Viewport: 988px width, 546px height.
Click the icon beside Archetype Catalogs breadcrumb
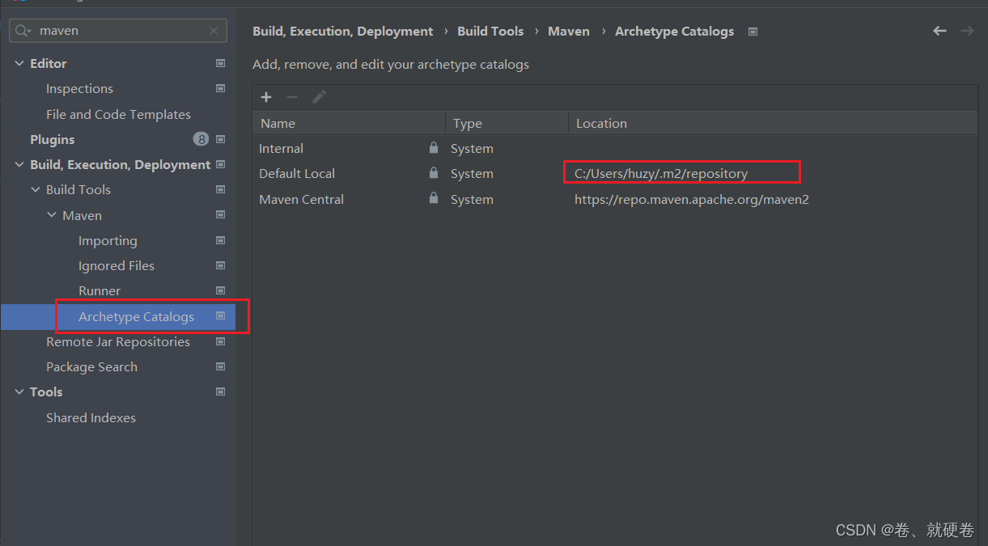[753, 31]
